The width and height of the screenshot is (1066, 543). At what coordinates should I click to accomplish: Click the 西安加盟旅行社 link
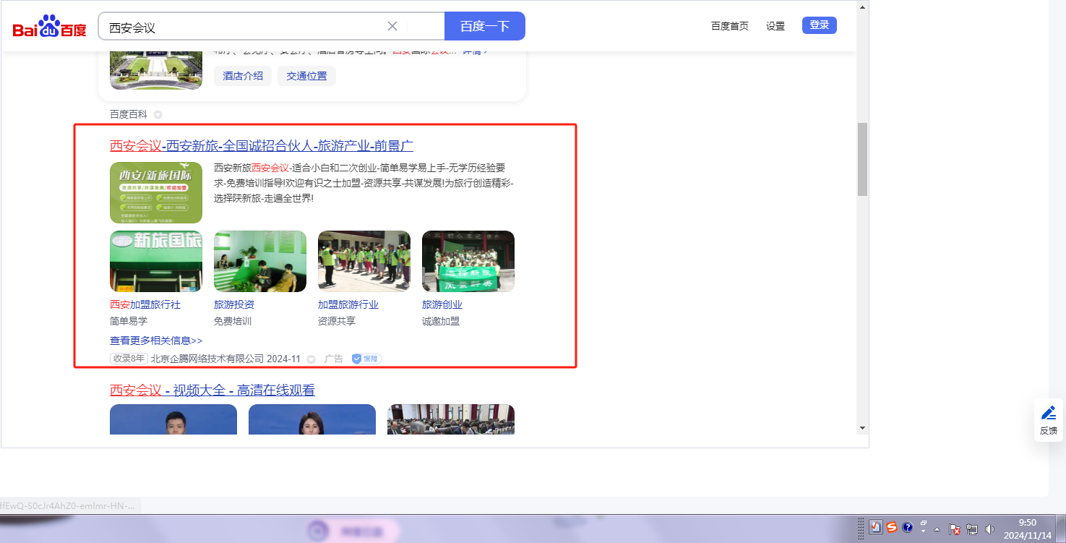click(x=145, y=305)
